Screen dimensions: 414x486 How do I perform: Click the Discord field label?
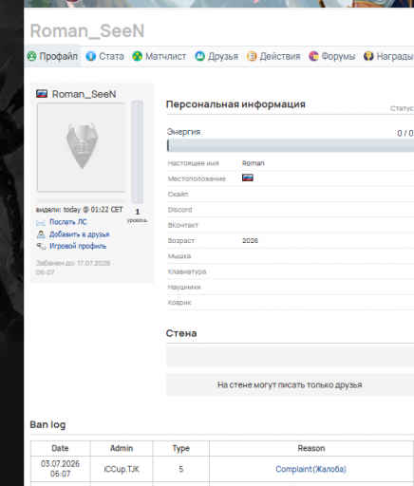click(179, 210)
